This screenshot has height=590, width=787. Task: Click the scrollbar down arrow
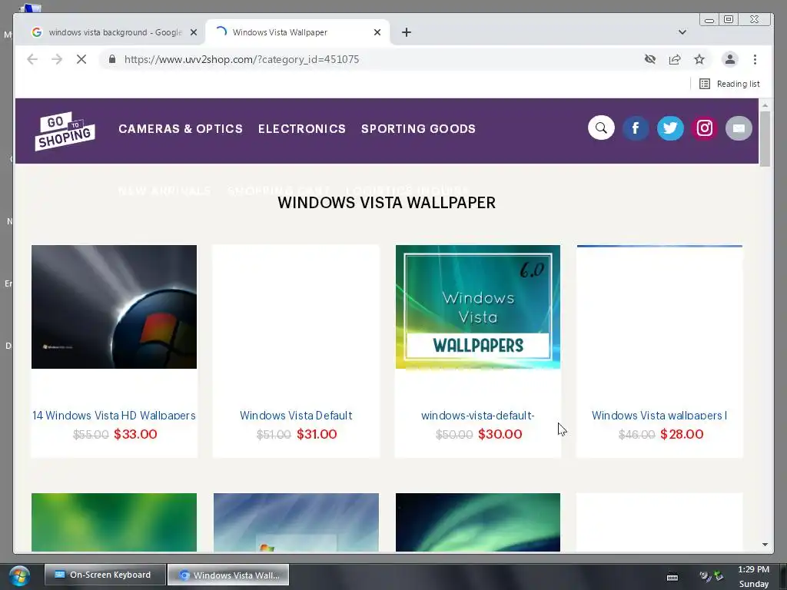click(x=765, y=545)
